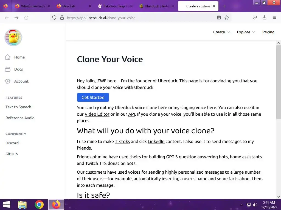281x210 pixels.
Task: Close the 'What's new with' tab
Action: click(x=49, y=6)
